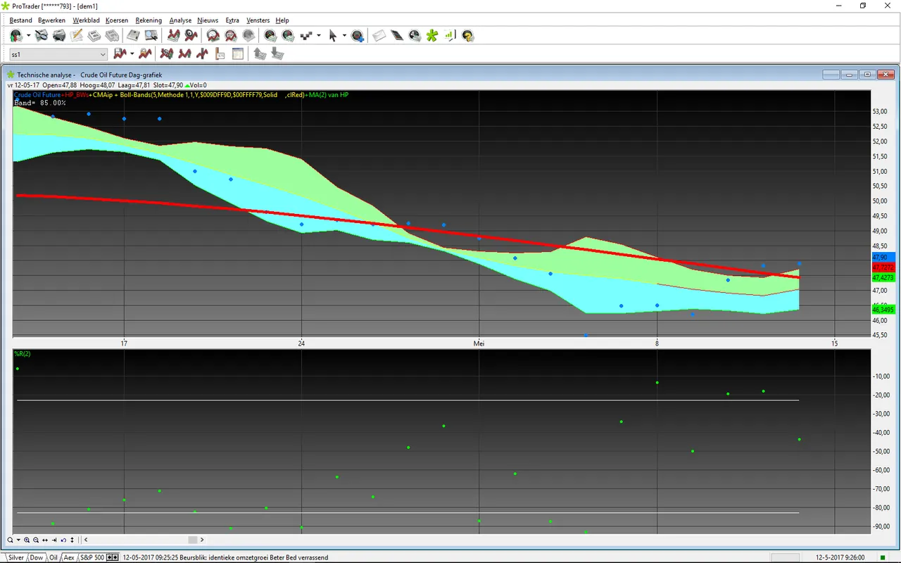The width and height of the screenshot is (901, 563).
Task: Open the Werkblad menu
Action: click(x=86, y=20)
